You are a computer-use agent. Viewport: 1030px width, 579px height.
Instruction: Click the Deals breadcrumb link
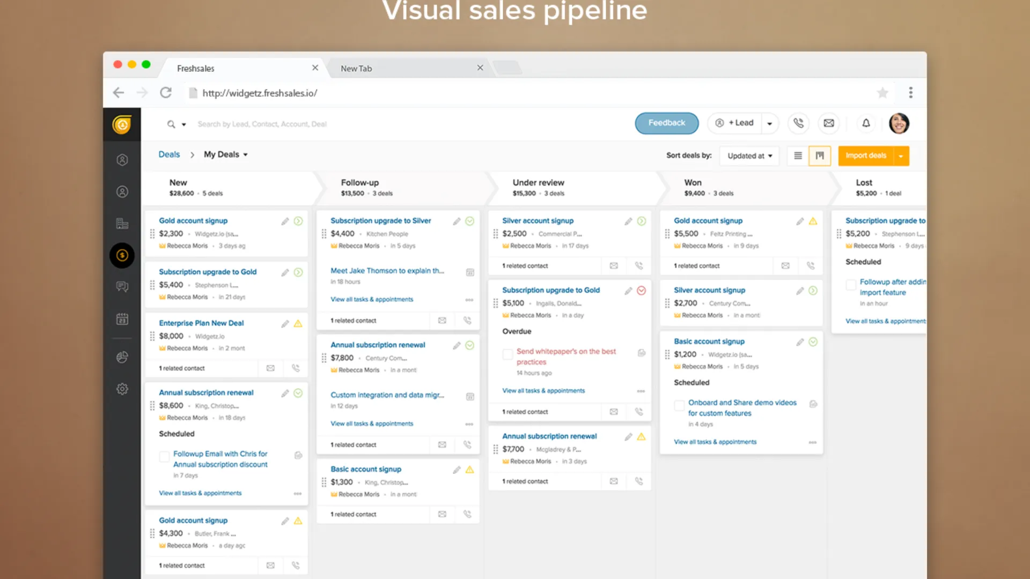169,154
